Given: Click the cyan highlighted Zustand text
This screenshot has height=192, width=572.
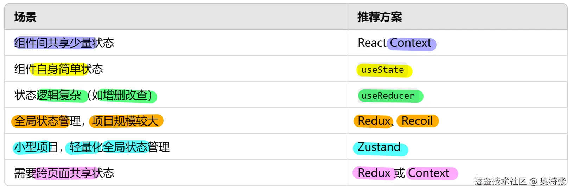Looking at the screenshot, I should pos(379,147).
